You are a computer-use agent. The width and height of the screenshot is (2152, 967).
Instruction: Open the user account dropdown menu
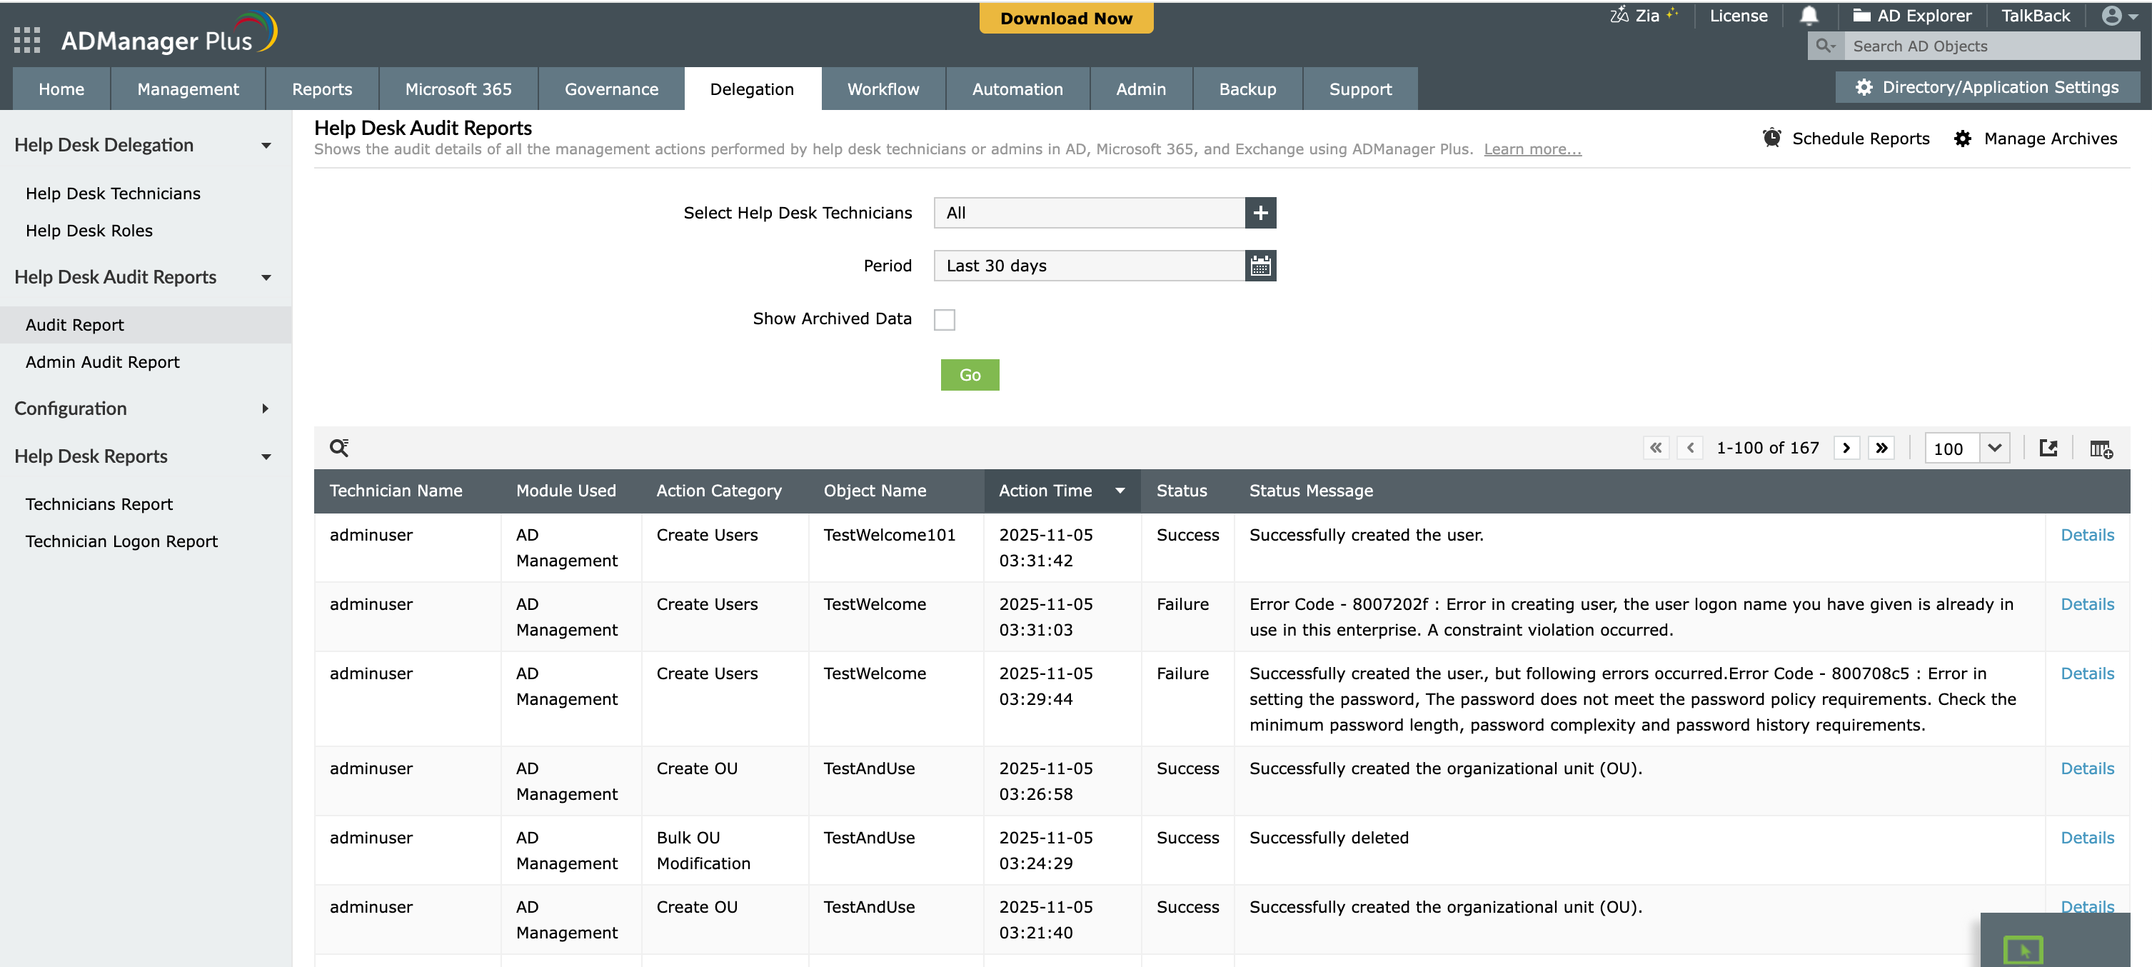(2119, 16)
